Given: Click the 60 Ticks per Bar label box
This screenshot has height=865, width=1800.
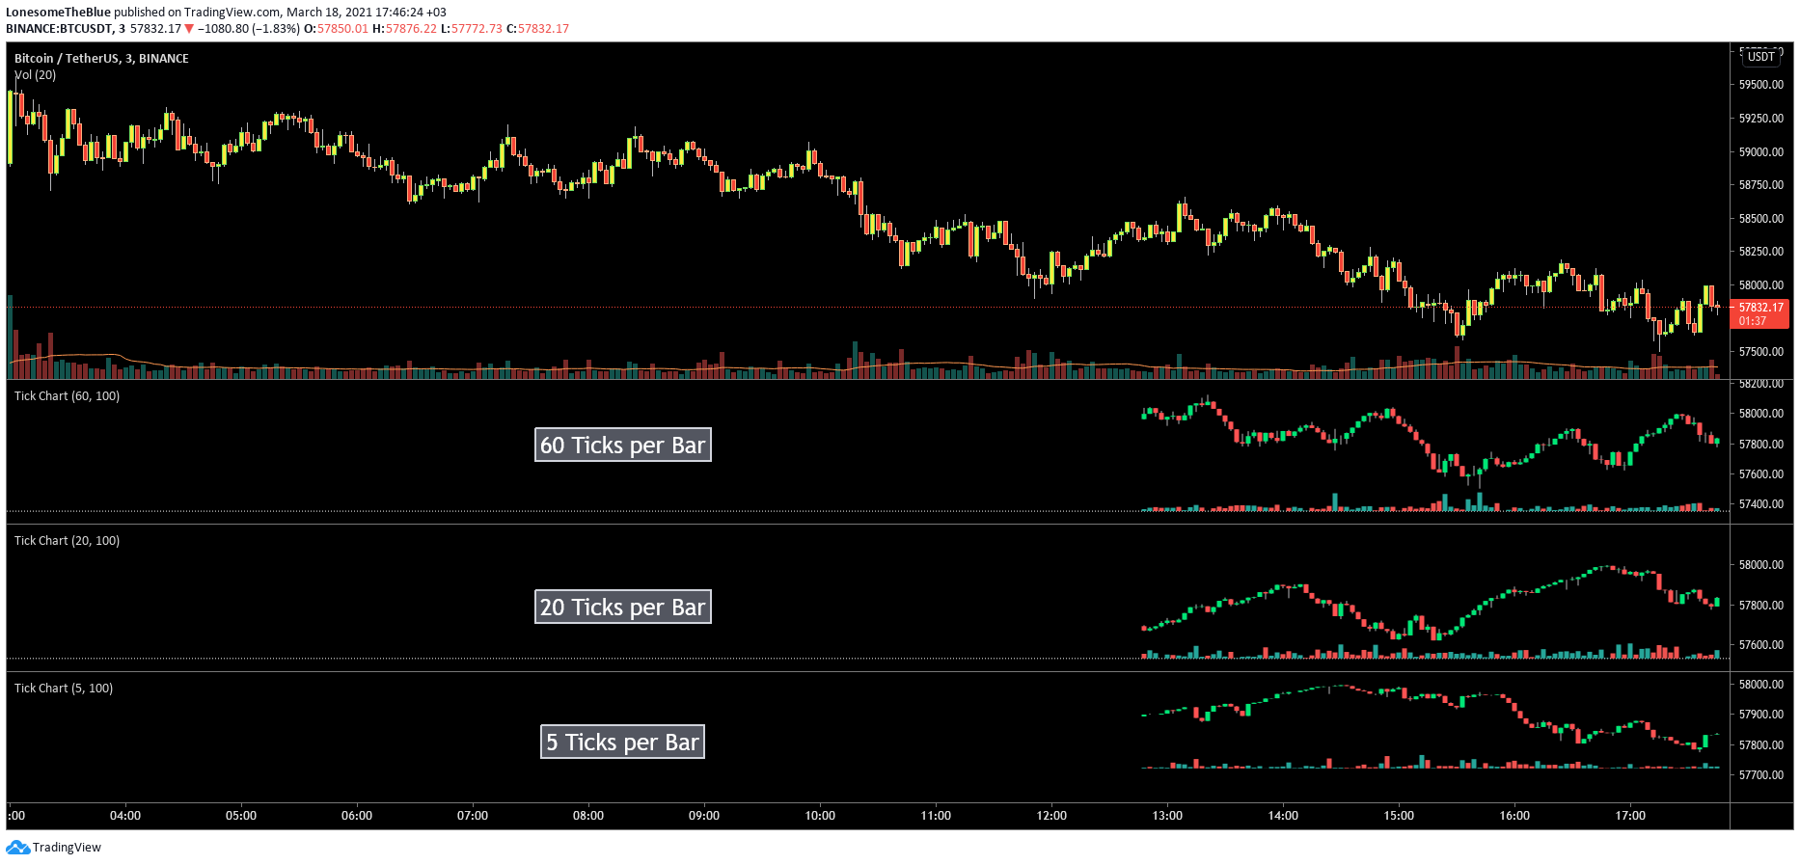Looking at the screenshot, I should [623, 445].
